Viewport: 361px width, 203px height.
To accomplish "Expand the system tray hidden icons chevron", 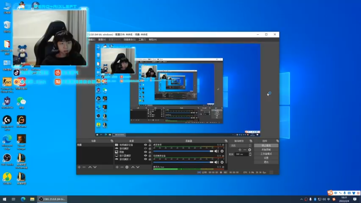I will 301,199.
